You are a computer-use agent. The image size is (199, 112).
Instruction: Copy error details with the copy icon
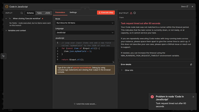pyautogui.click(x=191, y=65)
